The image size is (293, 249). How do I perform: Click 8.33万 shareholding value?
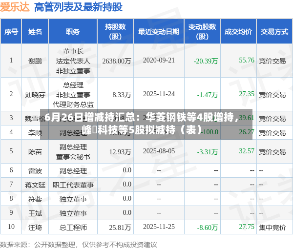pyautogui.click(x=122, y=95)
